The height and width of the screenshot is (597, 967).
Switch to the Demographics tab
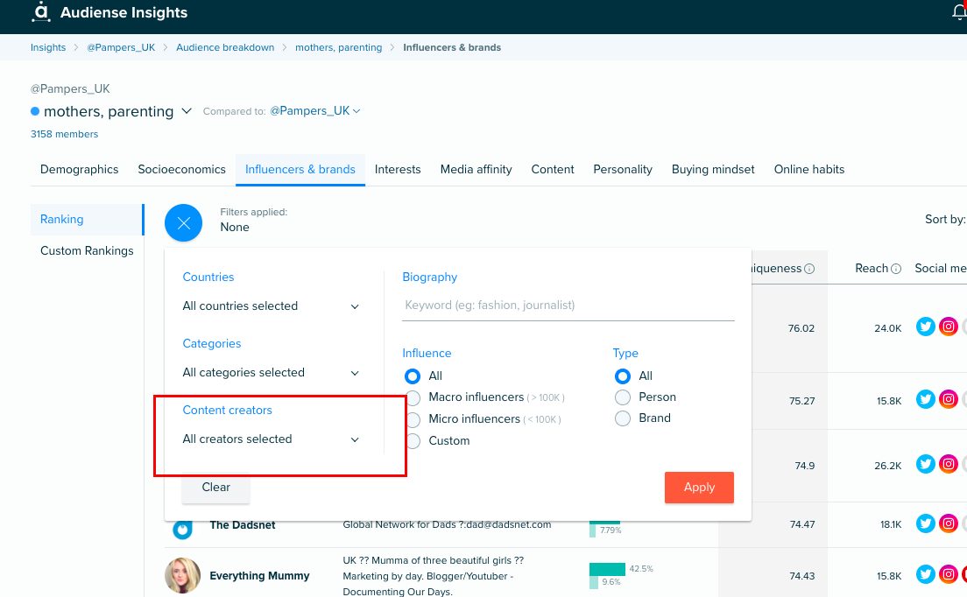(x=79, y=170)
